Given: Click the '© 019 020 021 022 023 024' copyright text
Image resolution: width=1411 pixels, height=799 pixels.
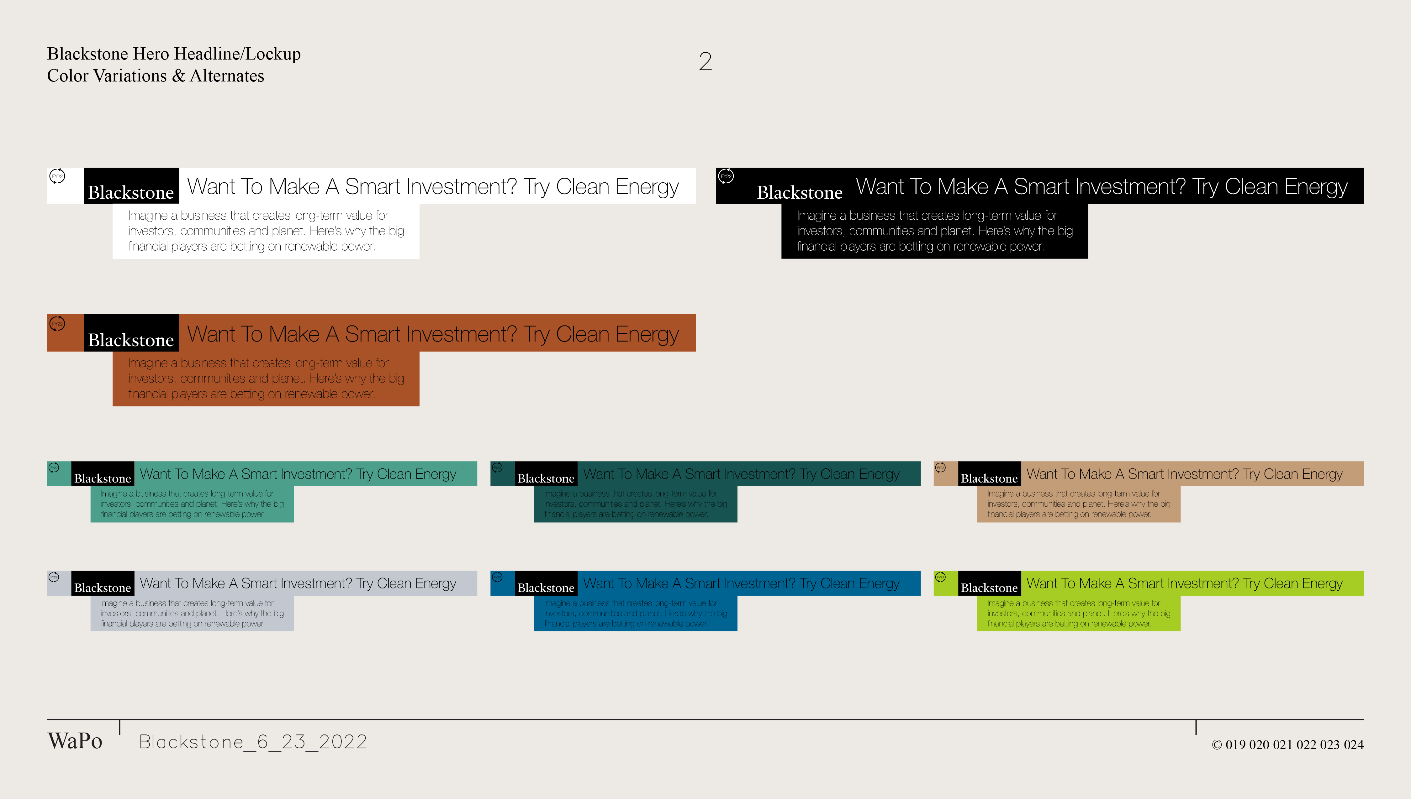Looking at the screenshot, I should coord(1287,745).
